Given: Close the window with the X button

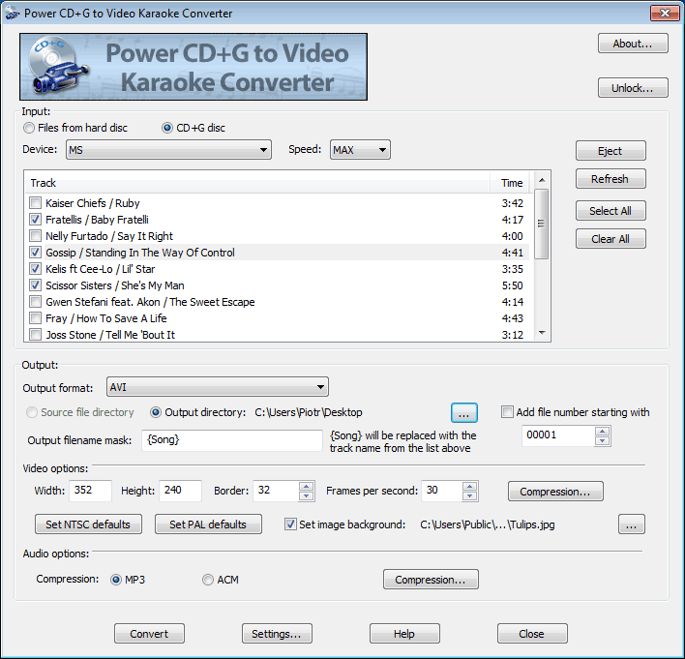Looking at the screenshot, I should (665, 13).
